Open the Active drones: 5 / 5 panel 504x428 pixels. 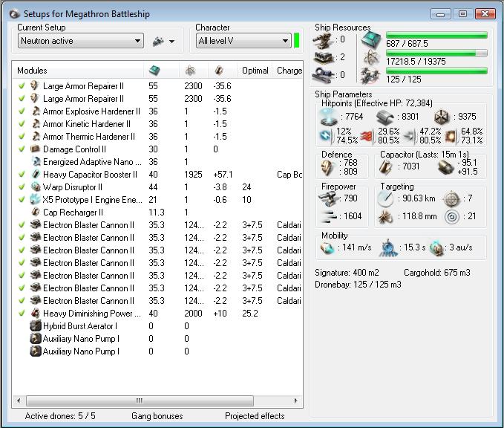coord(60,416)
